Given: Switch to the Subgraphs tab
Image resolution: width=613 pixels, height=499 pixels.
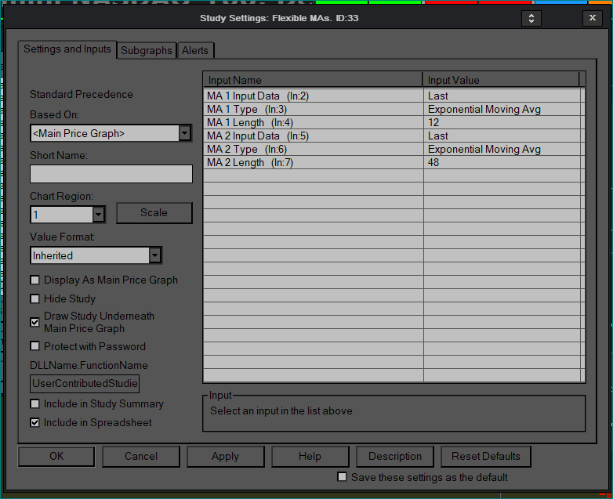Looking at the screenshot, I should click(147, 50).
